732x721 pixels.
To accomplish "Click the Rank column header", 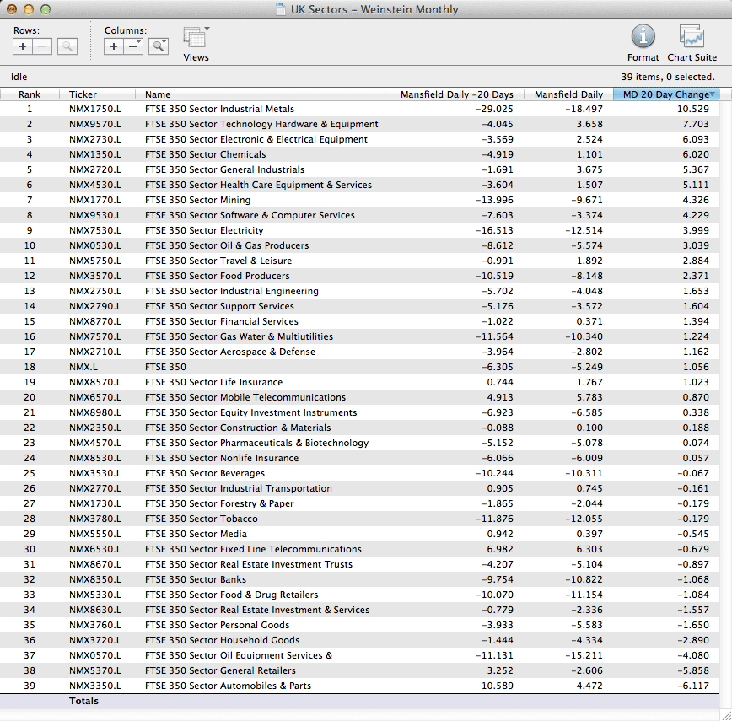I will point(30,94).
